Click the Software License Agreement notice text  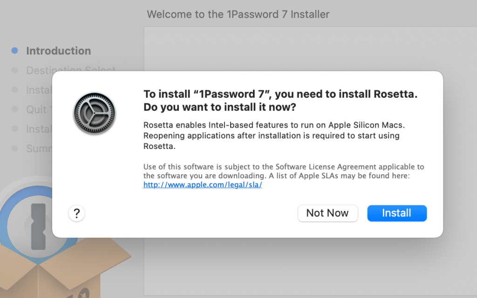click(284, 171)
